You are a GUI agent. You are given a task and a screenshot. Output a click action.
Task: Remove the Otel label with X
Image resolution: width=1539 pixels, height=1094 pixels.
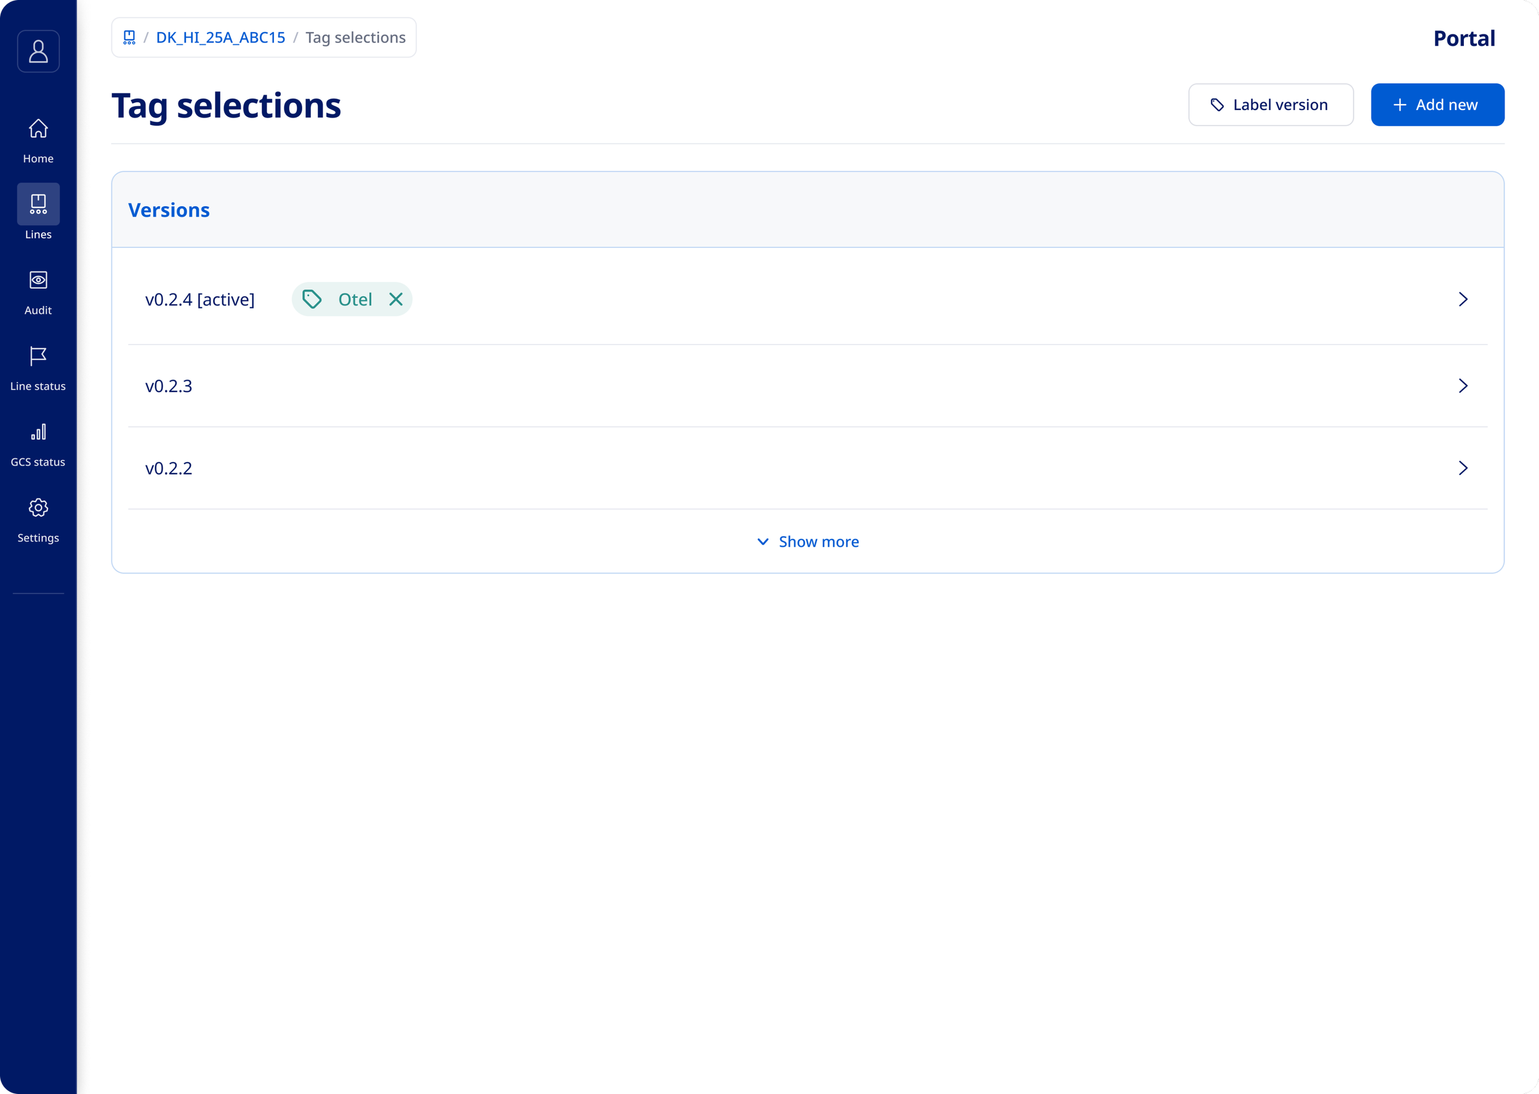coord(396,299)
